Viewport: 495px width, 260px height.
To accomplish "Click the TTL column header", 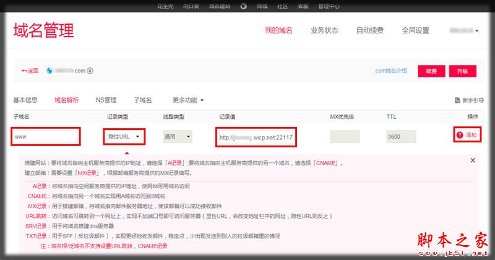I will (391, 116).
